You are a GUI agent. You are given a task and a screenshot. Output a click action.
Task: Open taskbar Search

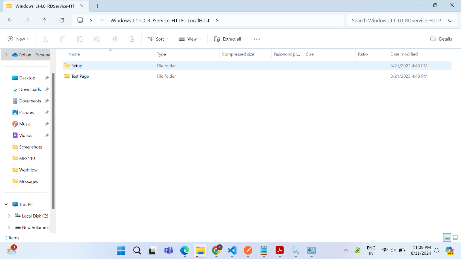137,251
